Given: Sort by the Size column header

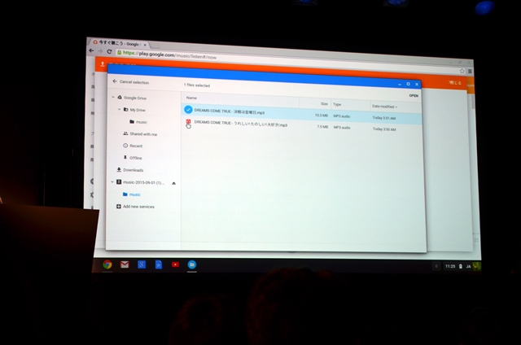Looking at the screenshot, I should pyautogui.click(x=324, y=103).
